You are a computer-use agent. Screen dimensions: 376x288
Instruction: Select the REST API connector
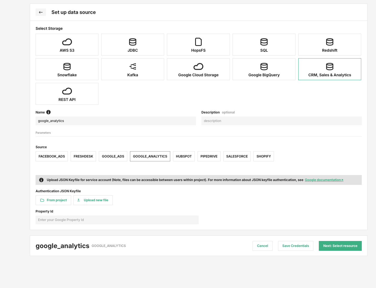(67, 94)
